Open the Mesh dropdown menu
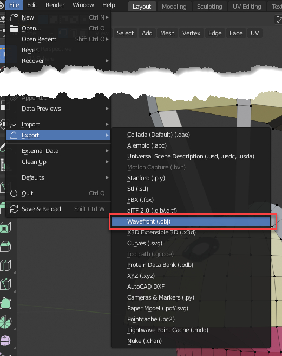The height and width of the screenshot is (356, 282). coord(167,33)
